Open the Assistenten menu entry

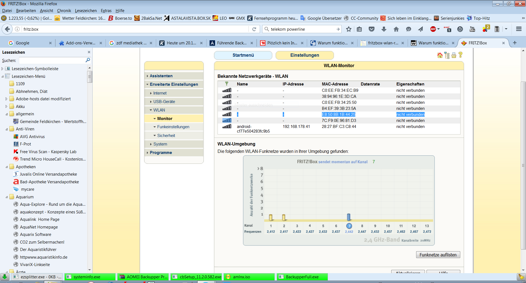pyautogui.click(x=161, y=76)
